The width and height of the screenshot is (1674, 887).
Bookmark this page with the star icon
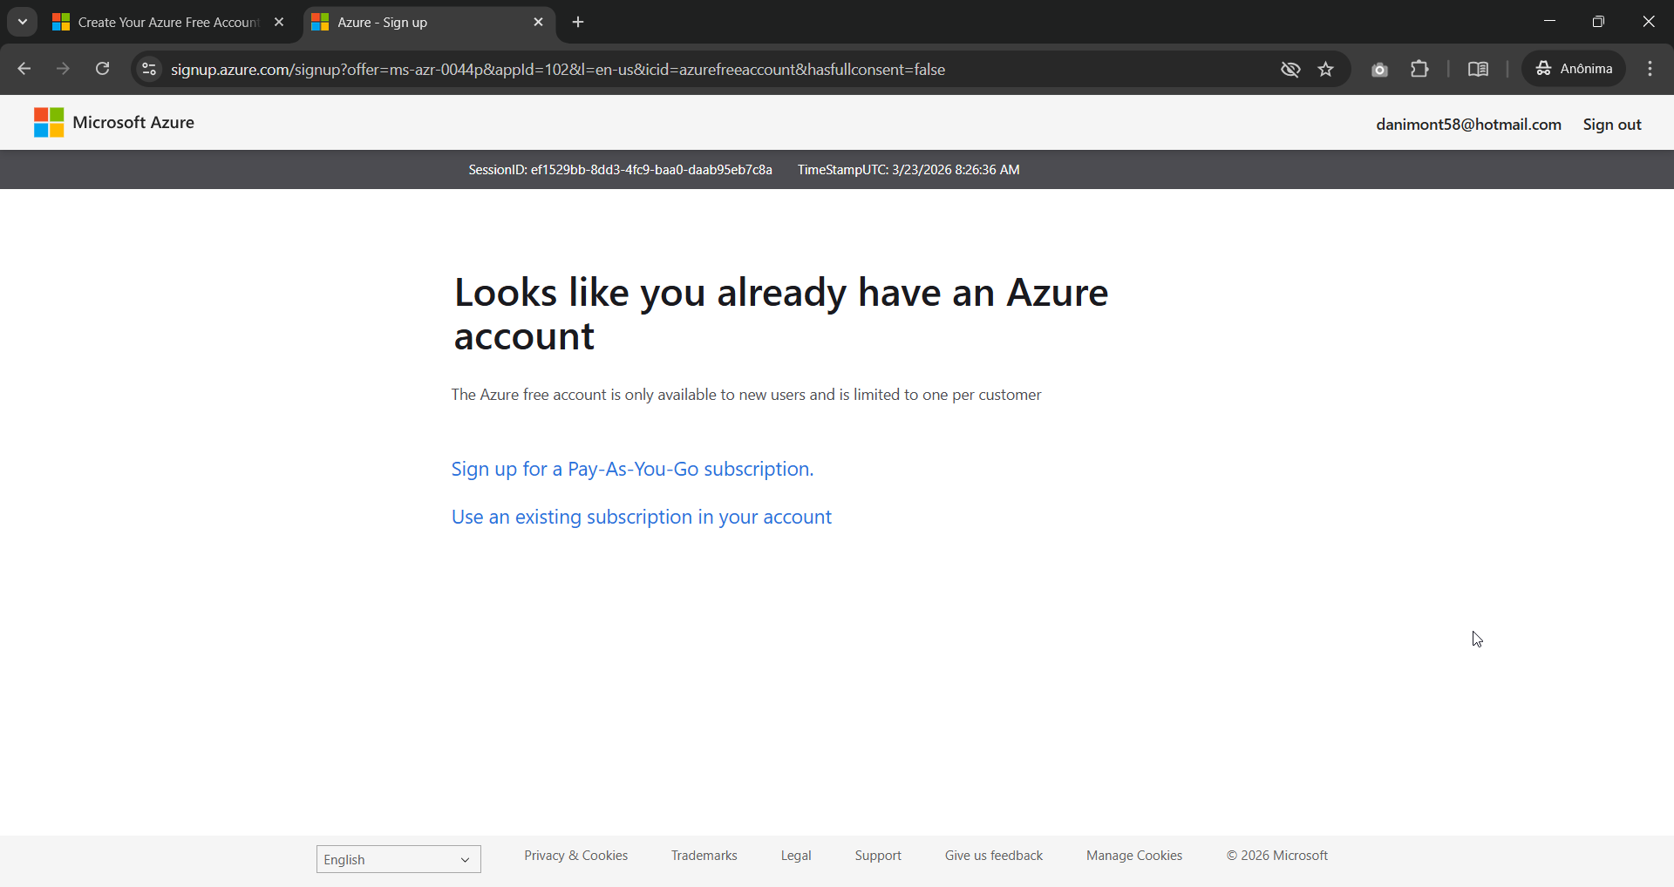click(1326, 69)
